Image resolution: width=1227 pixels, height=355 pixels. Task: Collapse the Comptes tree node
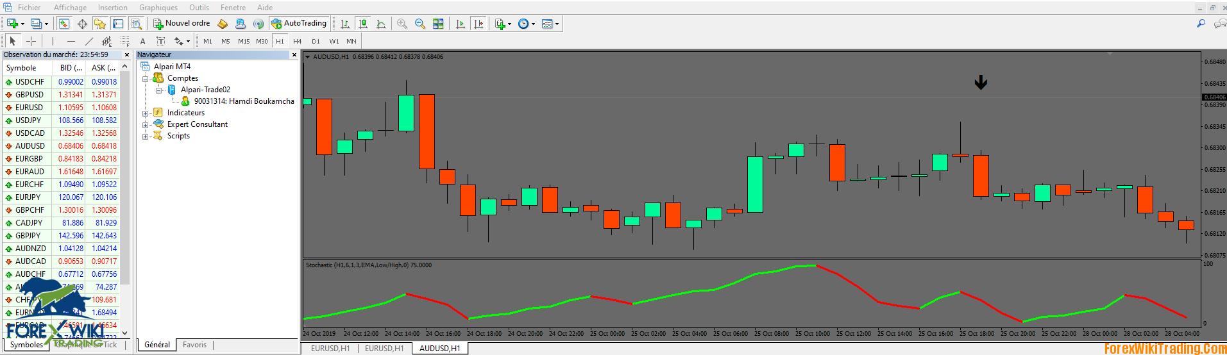coord(146,78)
